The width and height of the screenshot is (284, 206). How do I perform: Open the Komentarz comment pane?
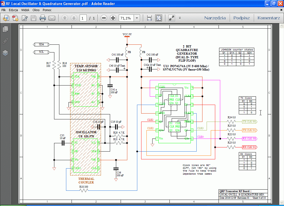pos(268,18)
